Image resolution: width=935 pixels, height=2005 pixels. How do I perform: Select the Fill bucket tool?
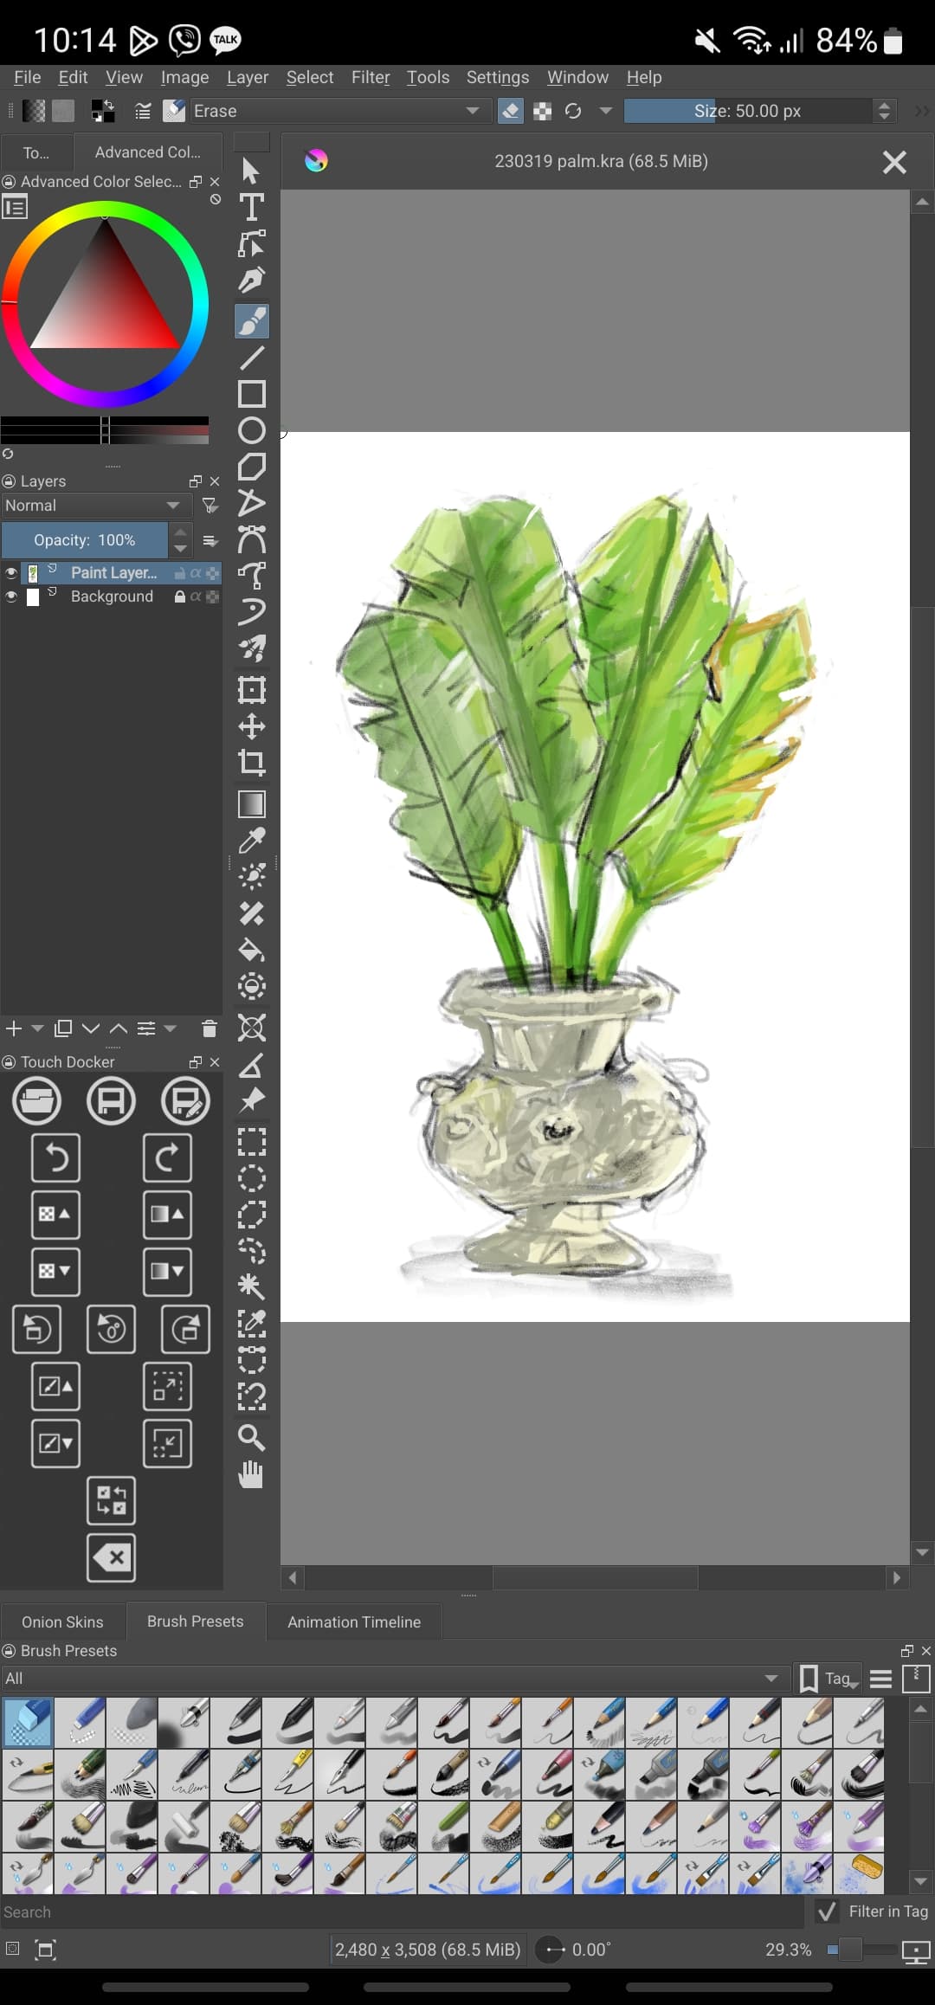[x=251, y=950]
